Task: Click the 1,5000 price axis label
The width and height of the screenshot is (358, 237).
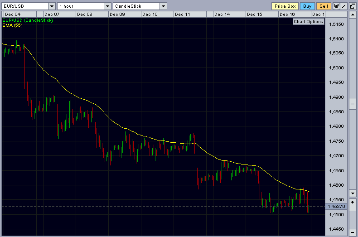Action: coord(336,68)
